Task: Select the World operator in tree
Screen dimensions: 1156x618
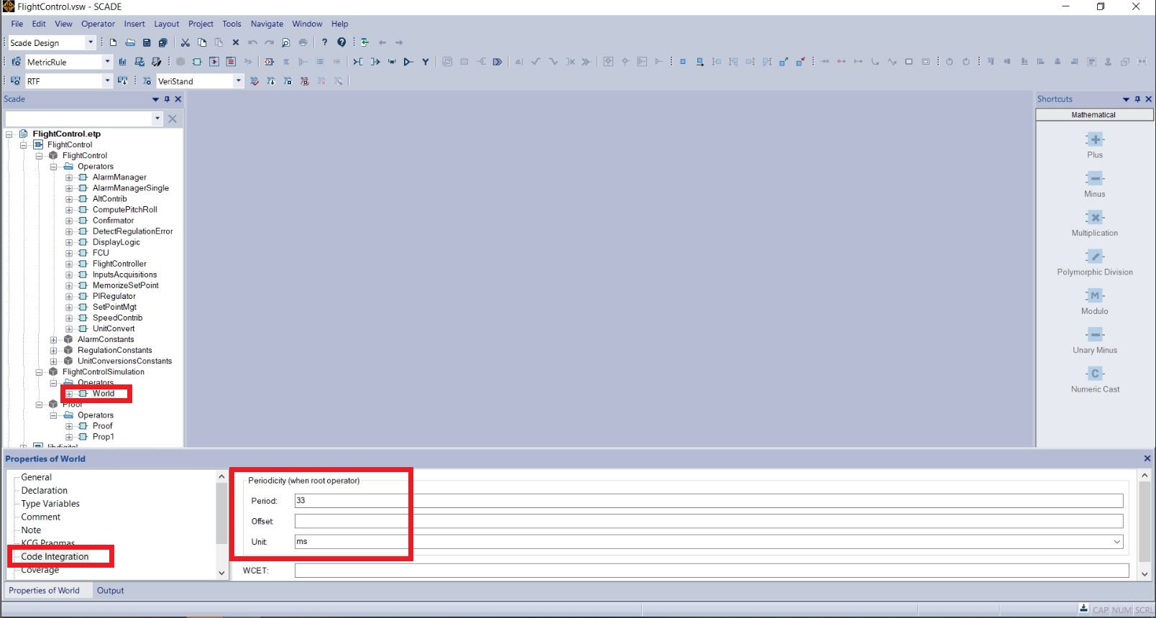Action: (104, 393)
